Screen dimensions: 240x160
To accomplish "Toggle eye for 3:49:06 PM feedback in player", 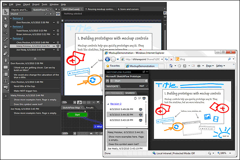I will pyautogui.click(x=140, y=109).
